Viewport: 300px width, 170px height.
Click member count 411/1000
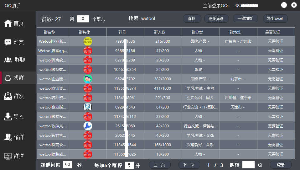[x=163, y=88]
